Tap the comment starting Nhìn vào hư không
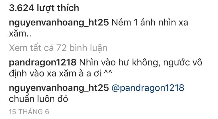Viewport: 218px width, 119px height. click(106, 68)
